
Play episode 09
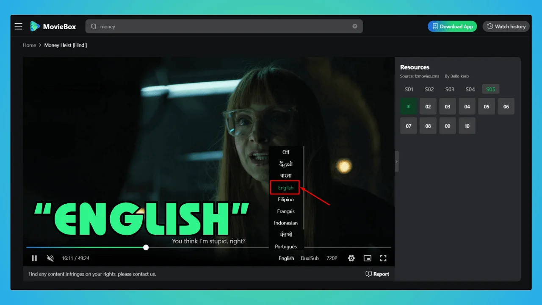[448, 126]
